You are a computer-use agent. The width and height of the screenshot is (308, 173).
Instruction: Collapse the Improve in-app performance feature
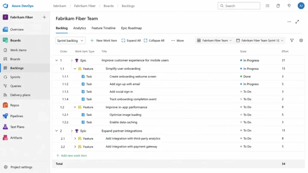75,107
